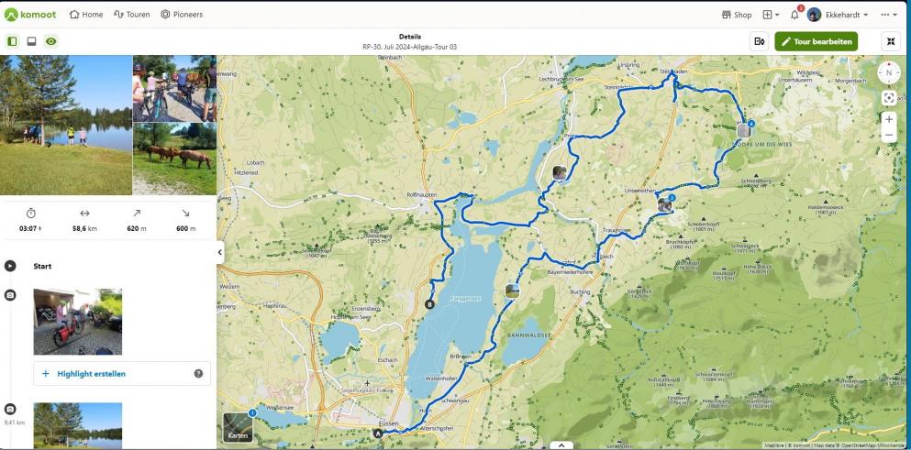Screen dimensions: 911x450
Task: Expand the three-dots more menu
Action: pyautogui.click(x=888, y=15)
